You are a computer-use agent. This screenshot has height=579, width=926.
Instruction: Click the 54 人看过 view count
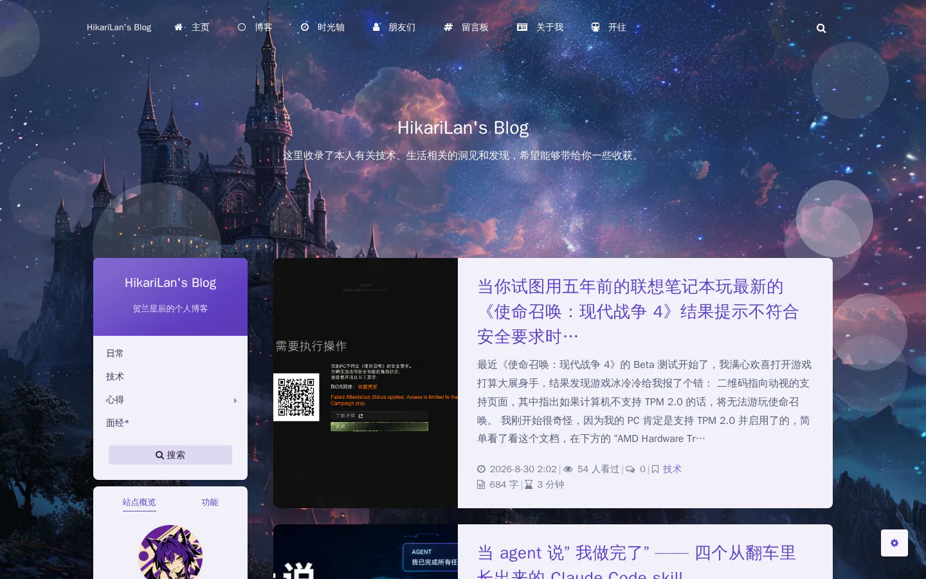(598, 469)
